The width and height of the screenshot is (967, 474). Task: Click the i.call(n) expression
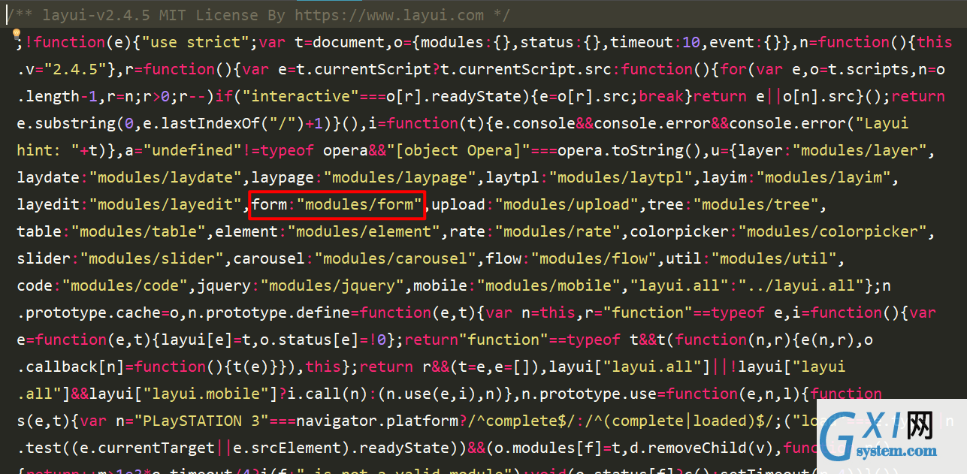click(x=328, y=394)
